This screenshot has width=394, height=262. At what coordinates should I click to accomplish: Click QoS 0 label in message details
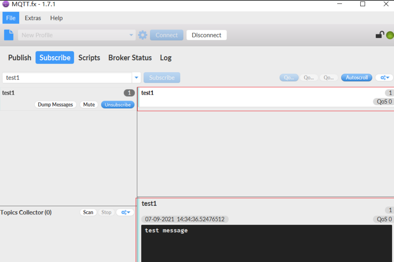[384, 219]
